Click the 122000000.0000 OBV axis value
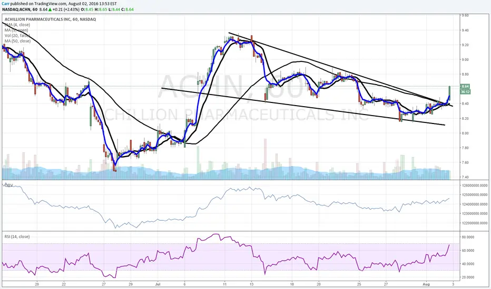 (474, 223)
